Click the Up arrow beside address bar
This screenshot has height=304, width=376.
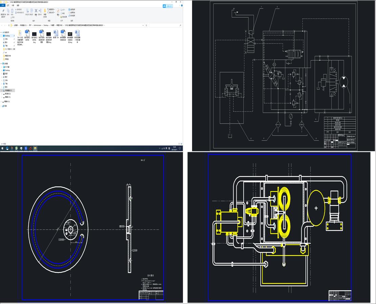click(x=8, y=25)
